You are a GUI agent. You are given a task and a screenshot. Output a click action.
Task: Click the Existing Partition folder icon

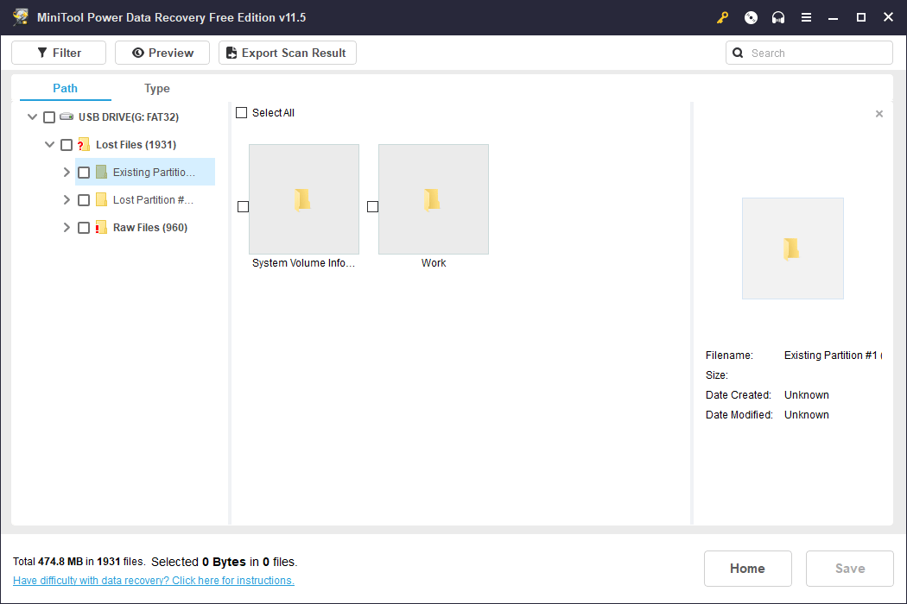coord(101,173)
